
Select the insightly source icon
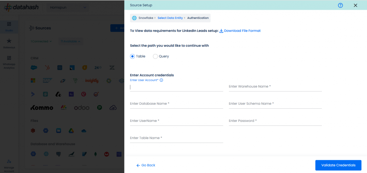tap(92, 81)
